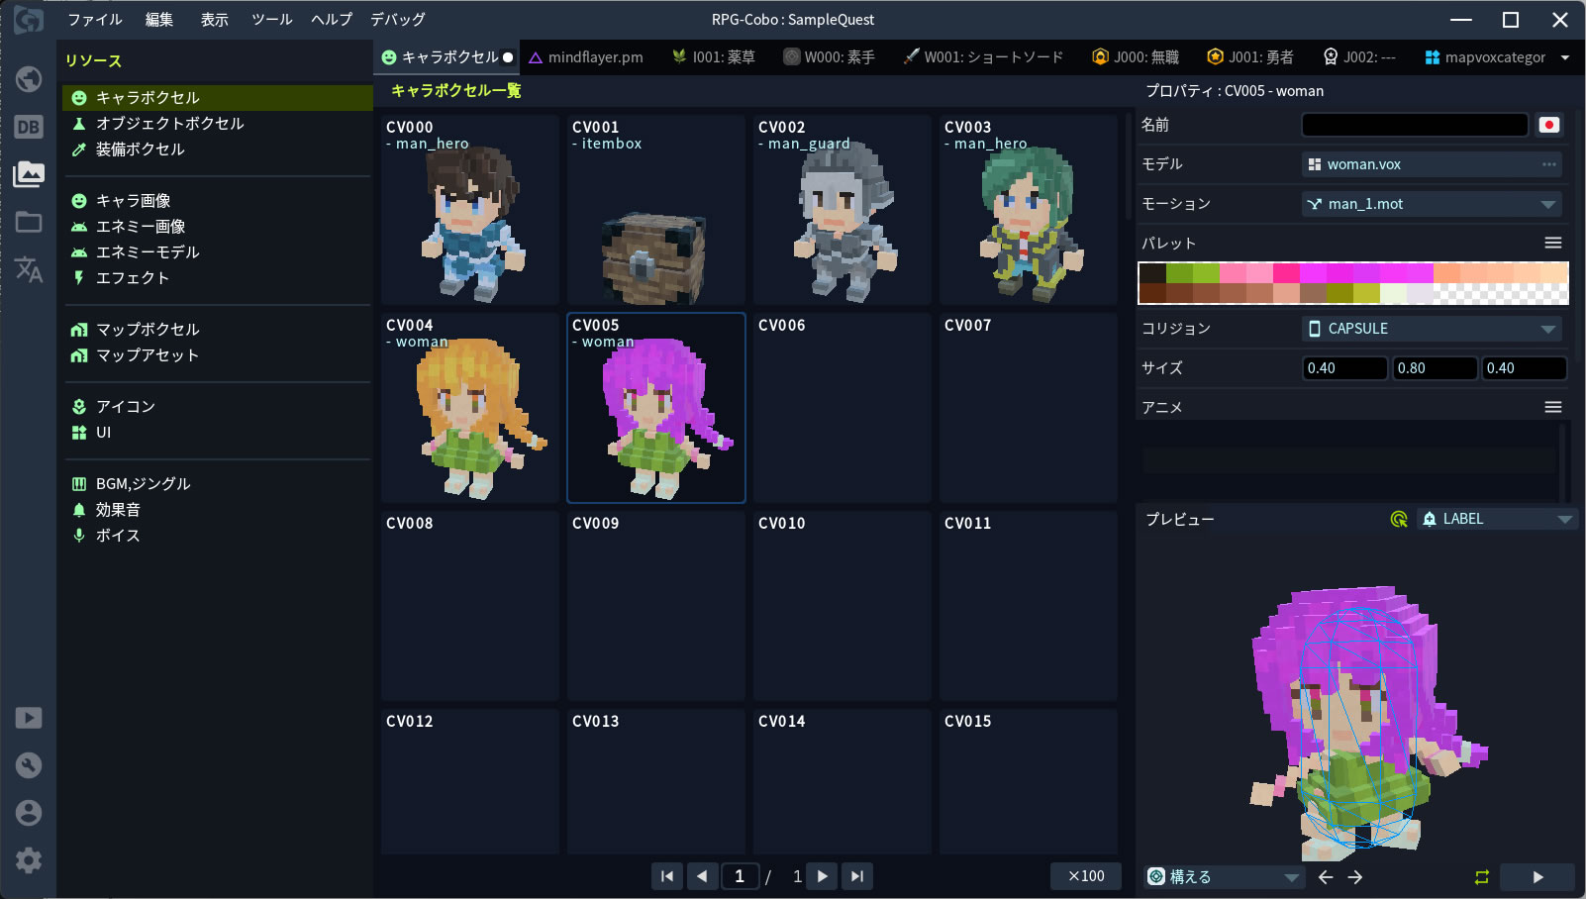Screen dimensions: 1586x899
Task: Select the CV004 woman thumbnail
Action: tap(470, 408)
